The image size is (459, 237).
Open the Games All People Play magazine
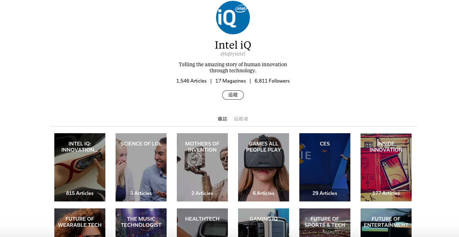(x=263, y=167)
